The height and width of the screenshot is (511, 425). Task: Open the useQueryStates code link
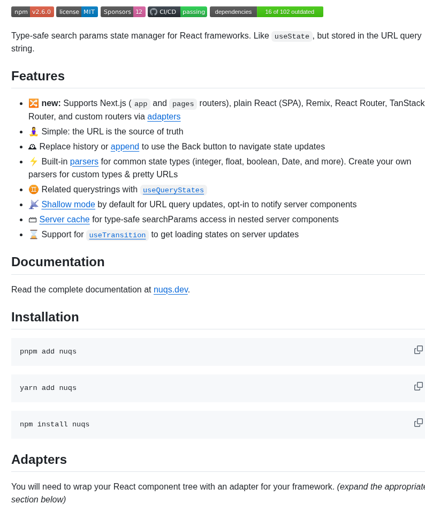click(173, 190)
